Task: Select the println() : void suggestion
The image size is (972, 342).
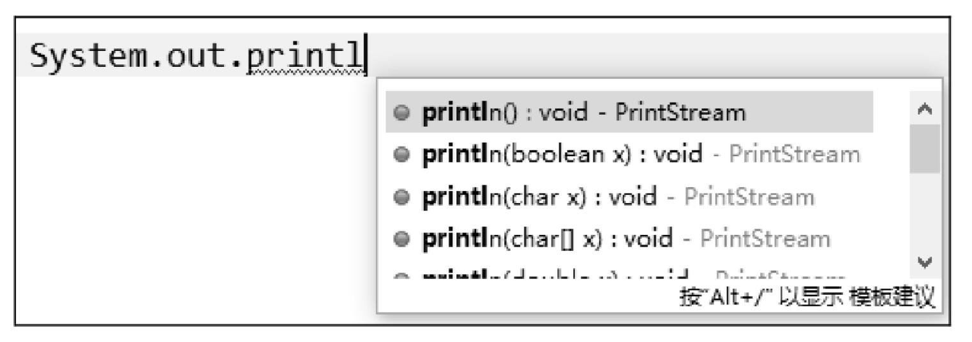Action: [x=629, y=112]
